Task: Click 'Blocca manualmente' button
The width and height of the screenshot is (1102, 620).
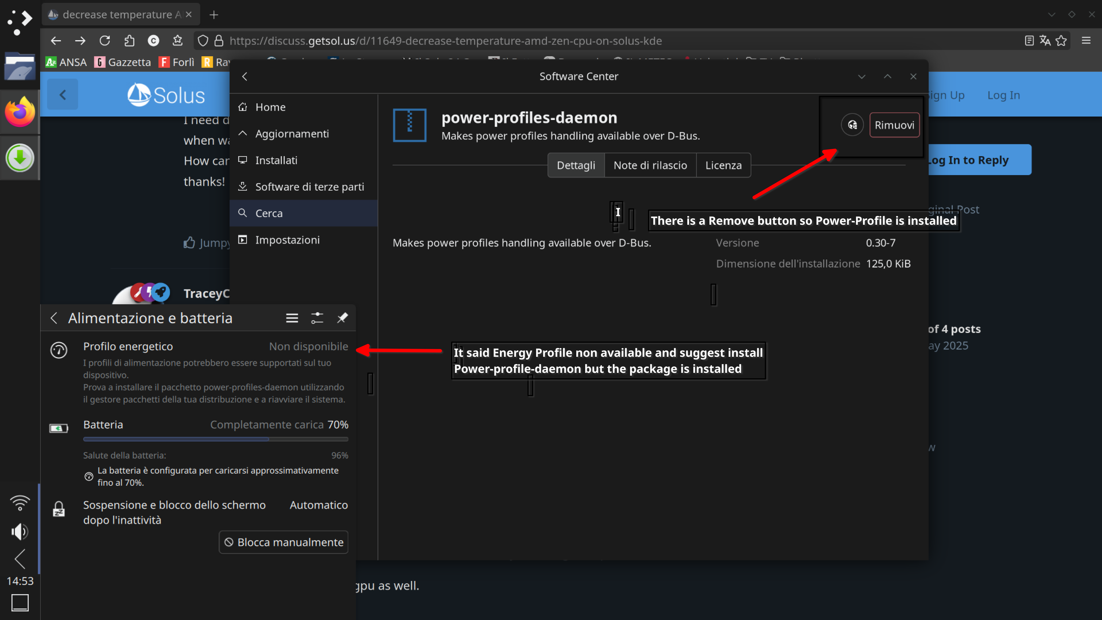Action: tap(284, 542)
